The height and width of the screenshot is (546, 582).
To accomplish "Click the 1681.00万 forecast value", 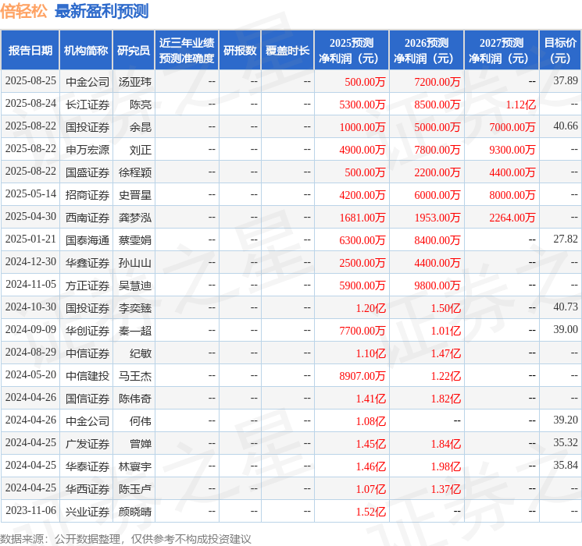I will [362, 218].
